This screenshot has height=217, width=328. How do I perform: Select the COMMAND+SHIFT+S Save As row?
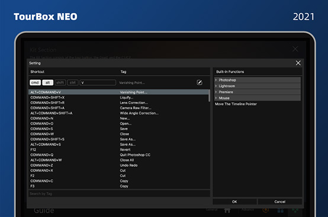click(118, 139)
